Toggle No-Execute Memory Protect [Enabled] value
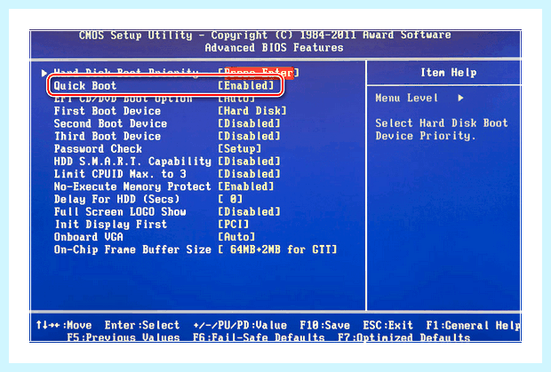The width and height of the screenshot is (551, 372). [245, 186]
